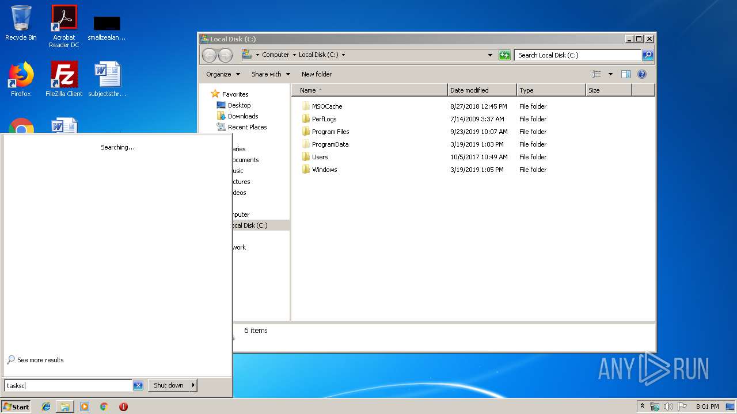Screen dimensions: 737x414
Task: Open Explorer help question mark icon
Action: click(x=642, y=74)
